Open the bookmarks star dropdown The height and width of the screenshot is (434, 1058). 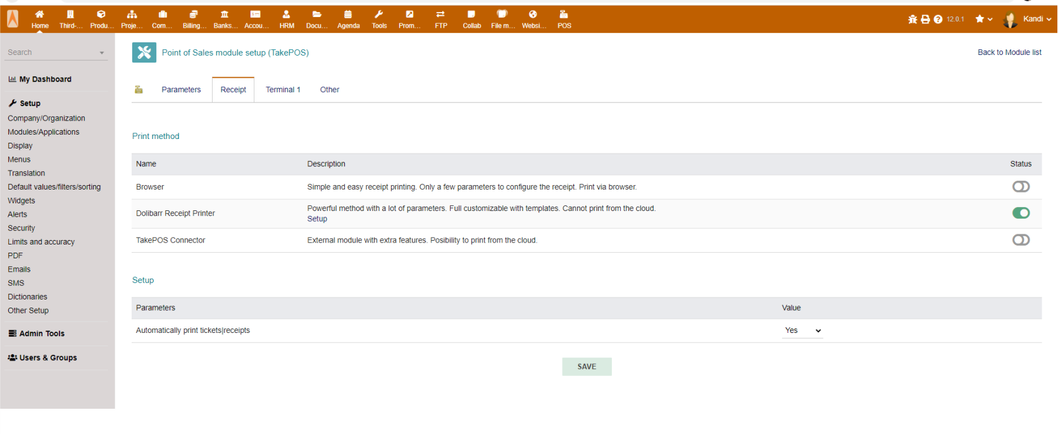point(984,19)
